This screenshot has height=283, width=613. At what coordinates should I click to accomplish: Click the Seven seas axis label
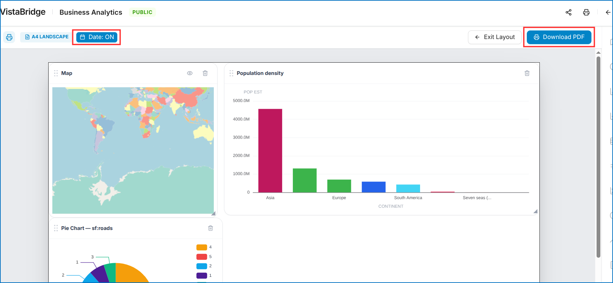[477, 198]
